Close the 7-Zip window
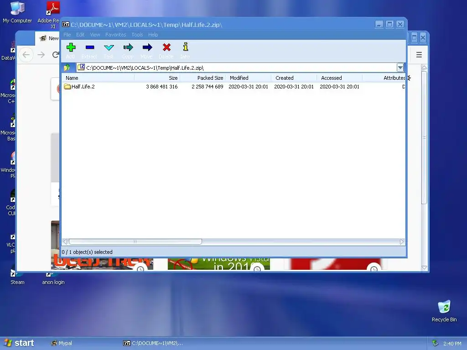This screenshot has width=467, height=350. coord(400,25)
